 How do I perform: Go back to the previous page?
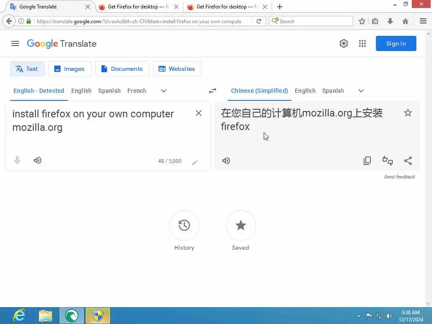[x=9, y=21]
